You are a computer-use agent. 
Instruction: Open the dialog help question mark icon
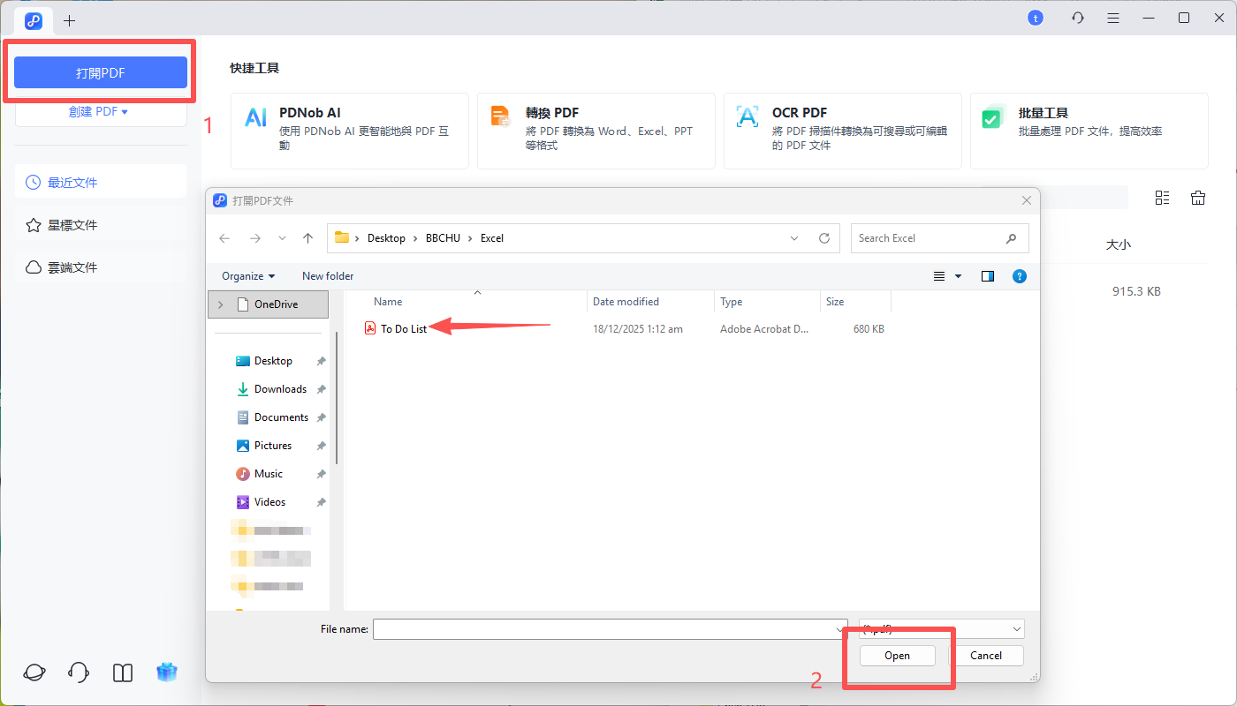(1020, 276)
